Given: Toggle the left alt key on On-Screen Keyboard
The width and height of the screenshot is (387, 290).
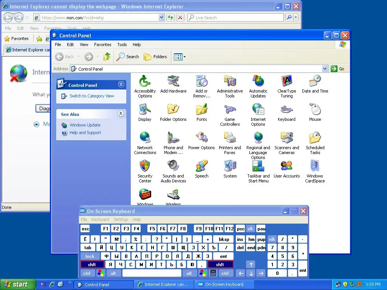Looking at the screenshot, I should [x=113, y=273].
